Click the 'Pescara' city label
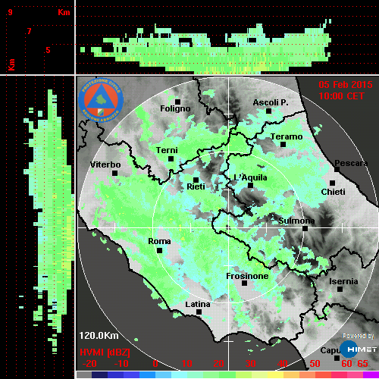The height and width of the screenshot is (379, 379). point(351,163)
